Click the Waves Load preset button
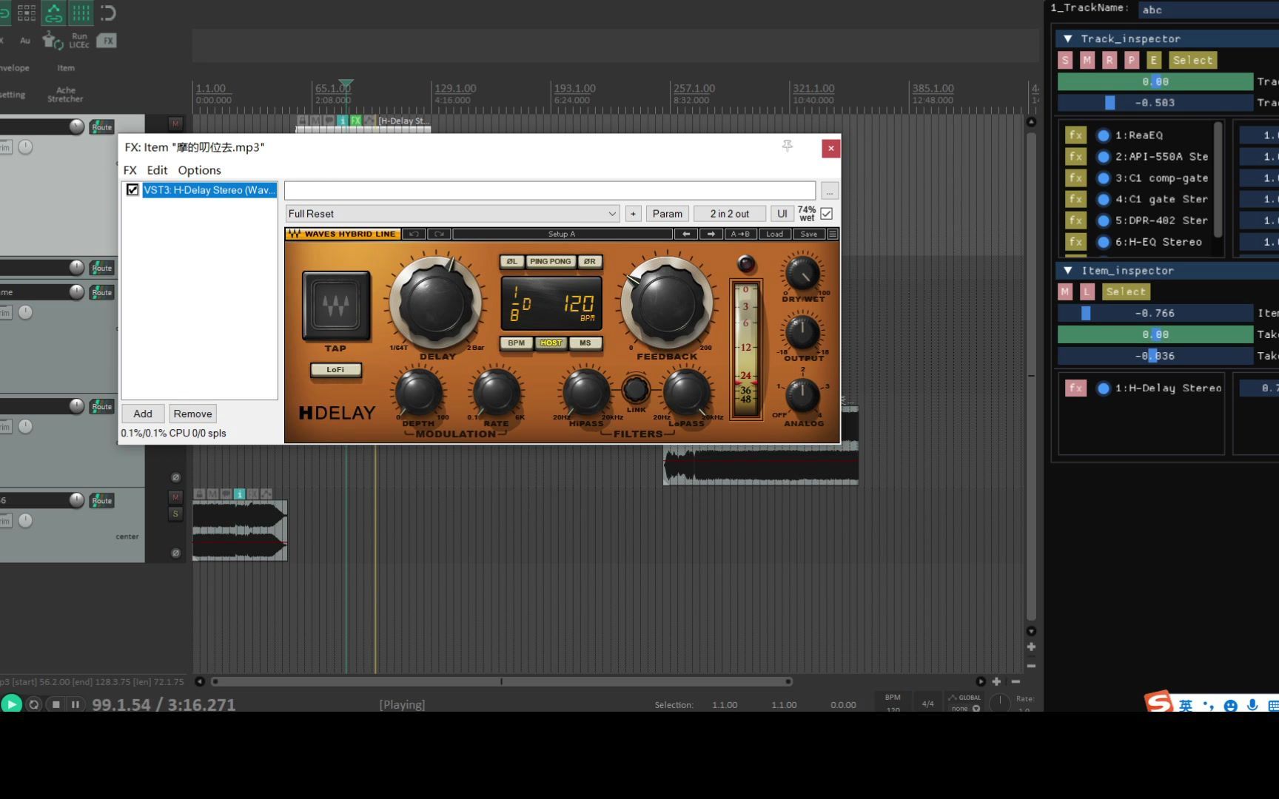 click(x=774, y=234)
